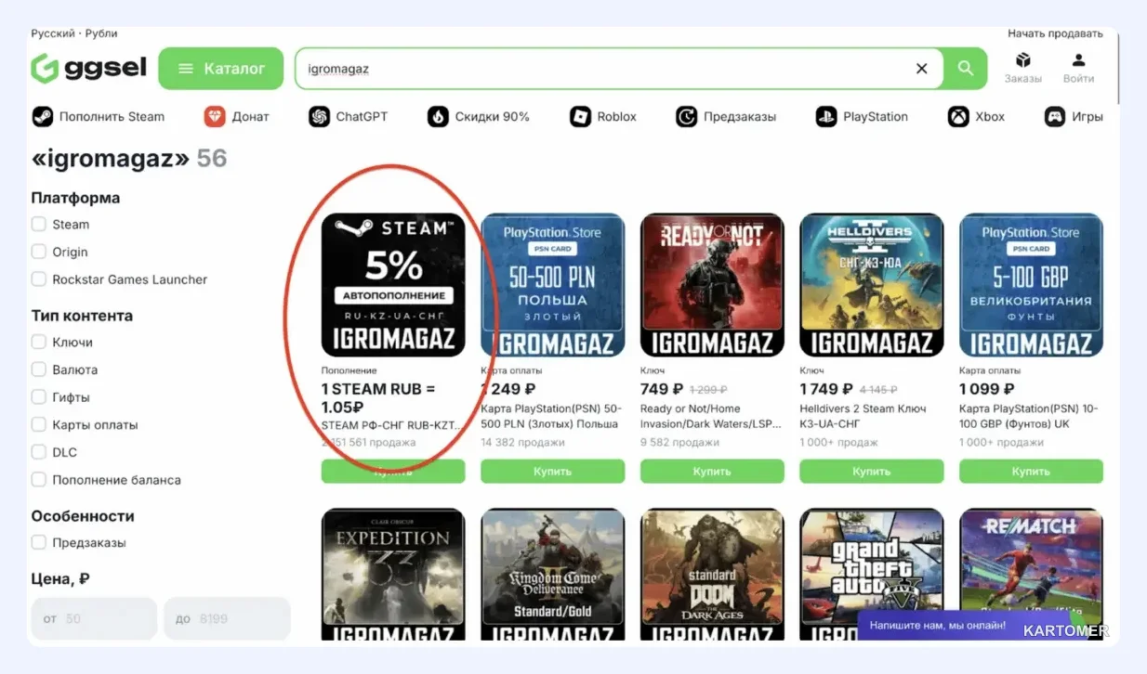This screenshot has height=674, width=1147.
Task: Open the Steam 5% автопополнение thumbnail
Action: click(x=393, y=285)
